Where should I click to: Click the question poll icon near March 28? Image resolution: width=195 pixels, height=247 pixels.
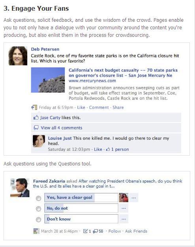[x=36, y=231]
